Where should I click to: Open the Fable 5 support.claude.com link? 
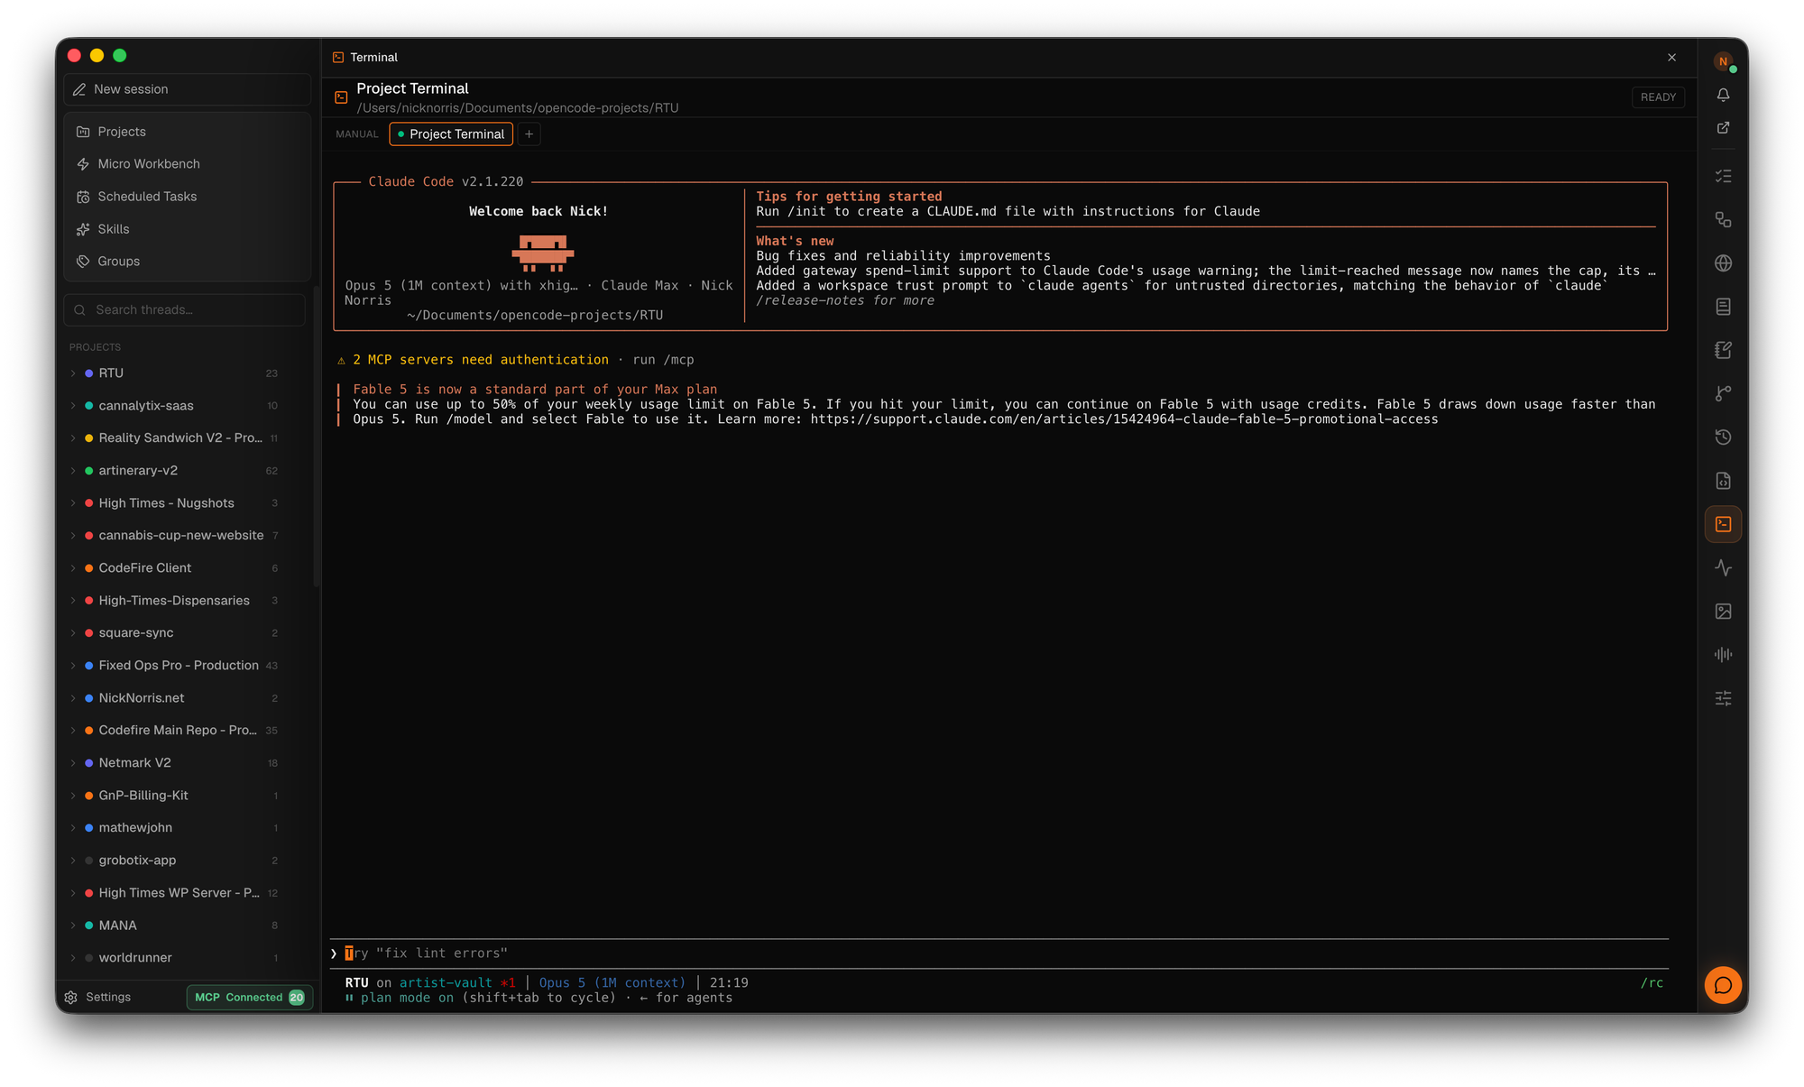[x=1124, y=419]
